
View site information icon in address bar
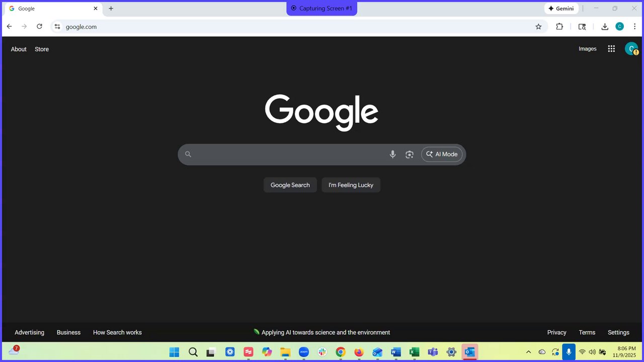pos(57,27)
